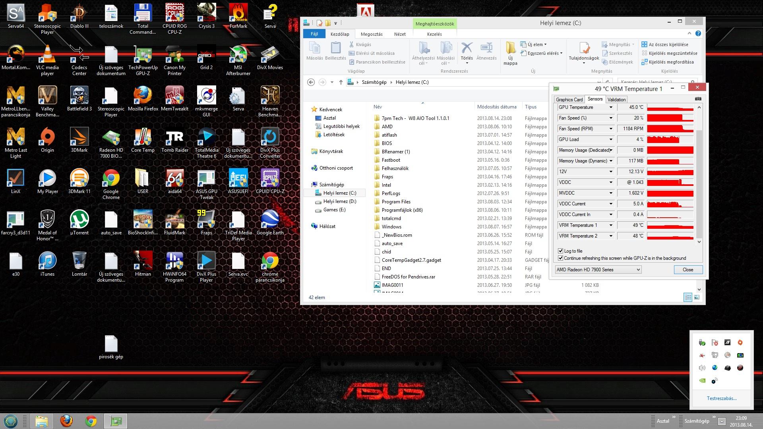Click Elérési út másolása button
Screen dimensions: 763x429
[x=372, y=53]
